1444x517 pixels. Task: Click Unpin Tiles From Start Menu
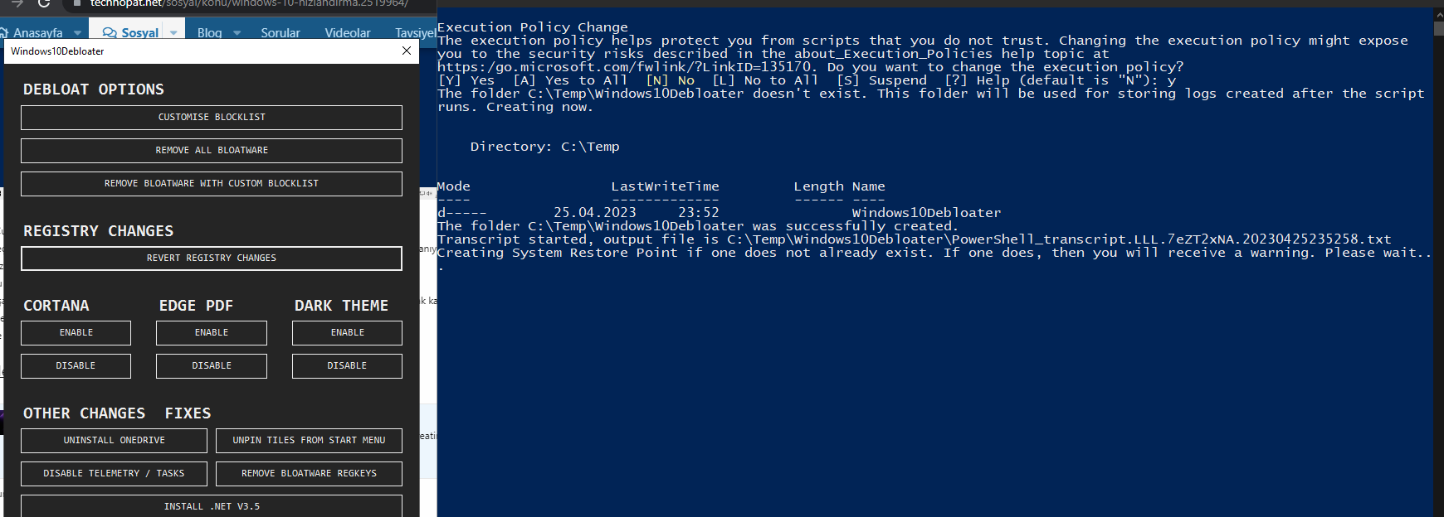[x=309, y=440]
